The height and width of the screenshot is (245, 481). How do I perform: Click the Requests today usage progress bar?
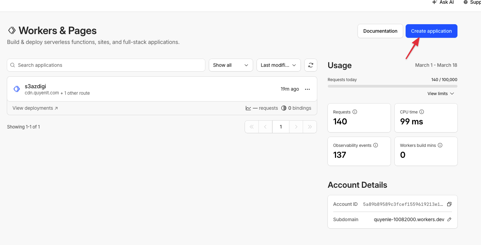pyautogui.click(x=392, y=86)
